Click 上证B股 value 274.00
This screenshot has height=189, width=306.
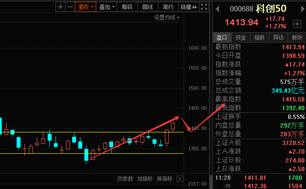click(295, 160)
